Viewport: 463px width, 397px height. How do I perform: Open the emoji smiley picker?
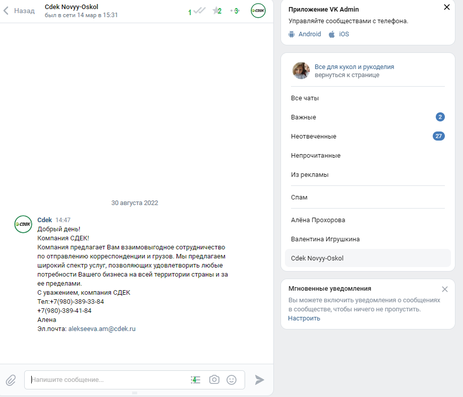232,380
